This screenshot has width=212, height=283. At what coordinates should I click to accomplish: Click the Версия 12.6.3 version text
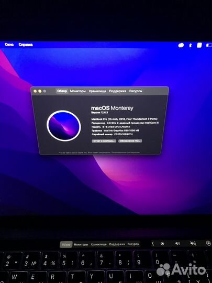[x=99, y=113]
